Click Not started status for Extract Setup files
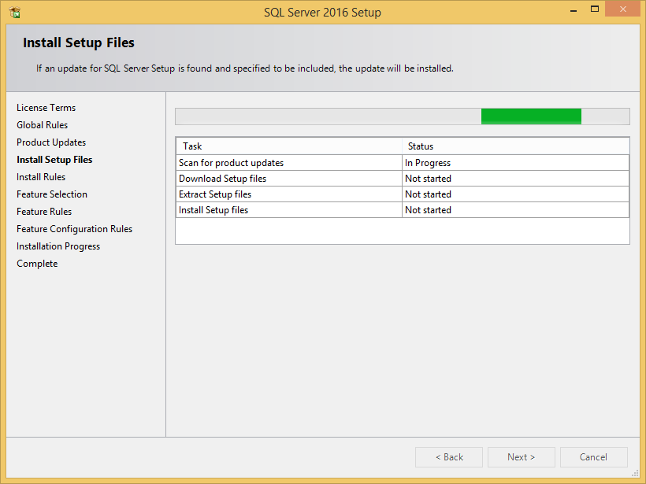 point(515,194)
